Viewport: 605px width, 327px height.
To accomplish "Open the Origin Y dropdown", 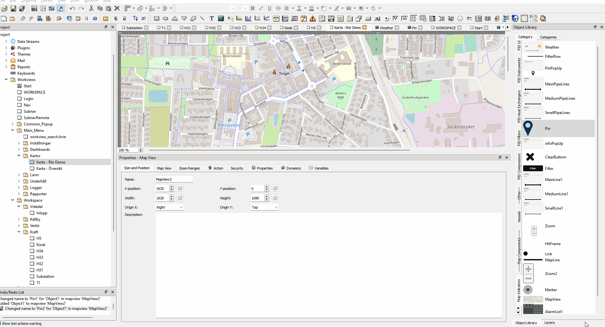I will pyautogui.click(x=265, y=207).
